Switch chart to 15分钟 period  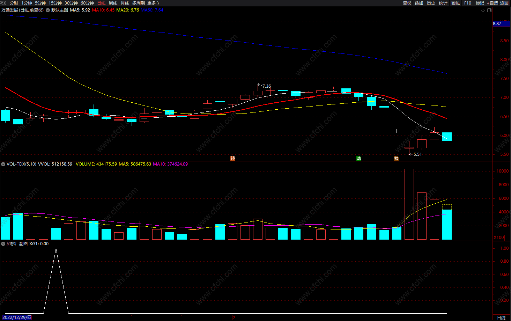click(55, 3)
